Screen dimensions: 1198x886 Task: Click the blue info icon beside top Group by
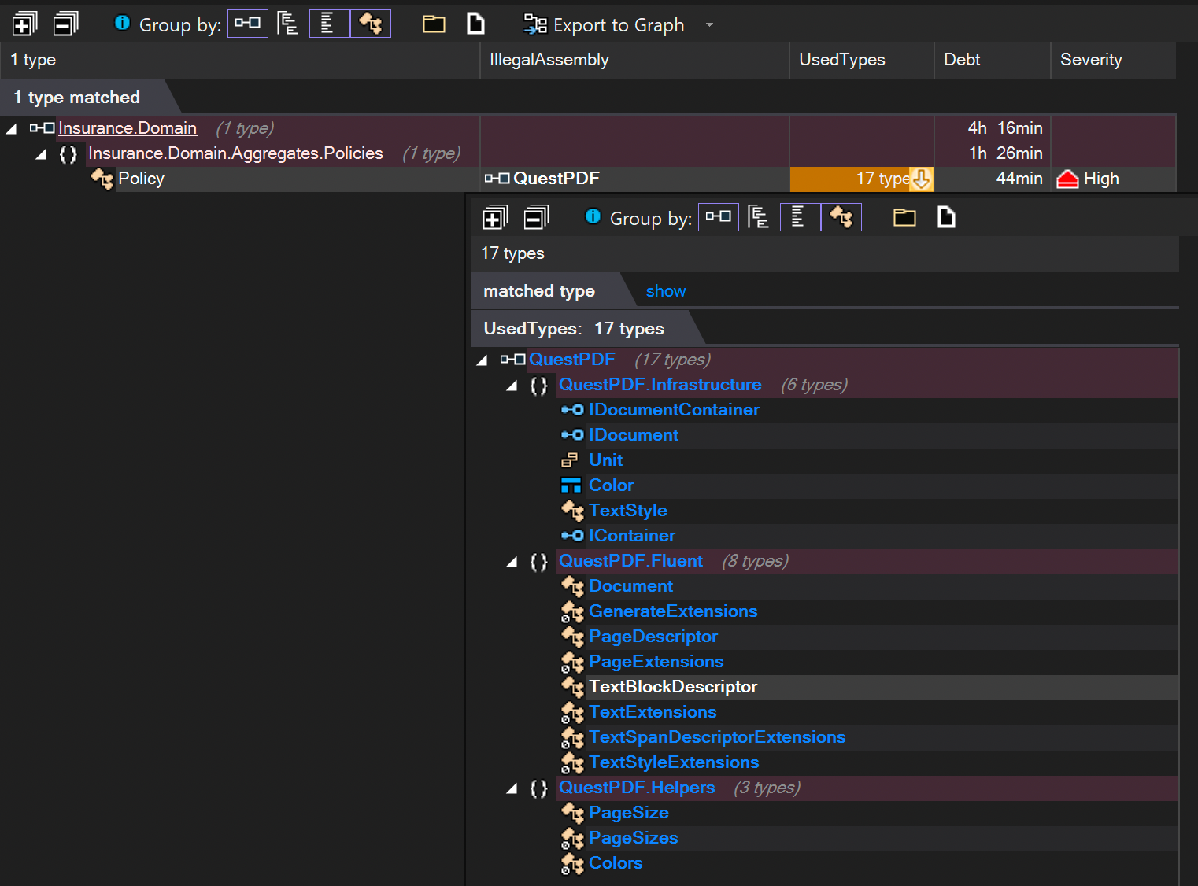122,23
